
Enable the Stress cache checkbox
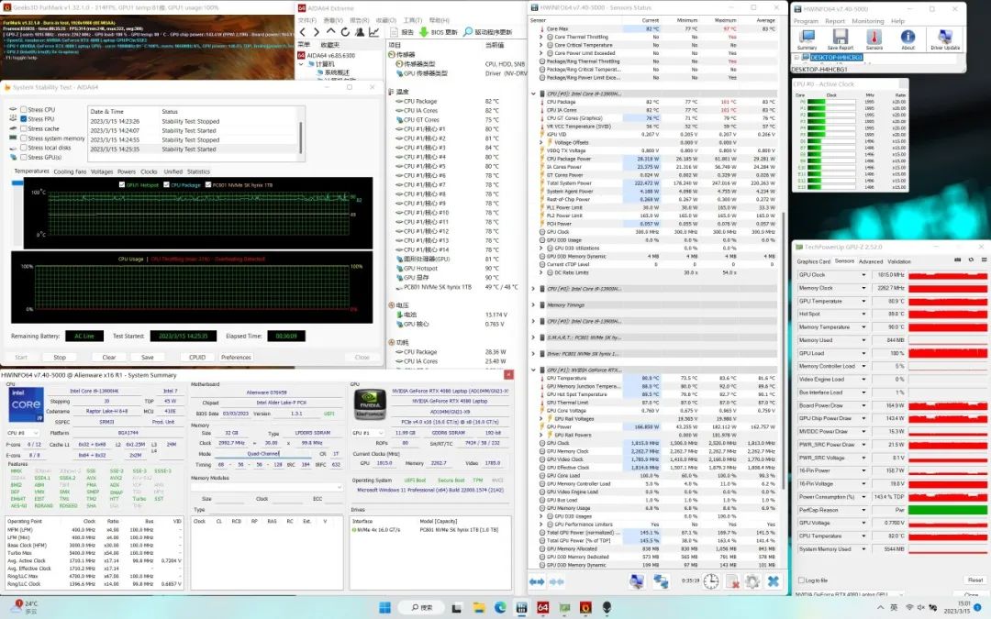(x=23, y=129)
